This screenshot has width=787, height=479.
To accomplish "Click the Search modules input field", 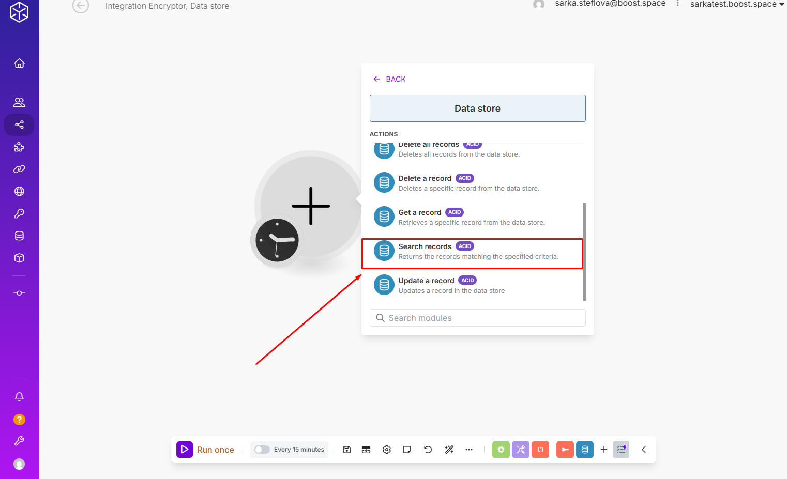I will point(477,318).
